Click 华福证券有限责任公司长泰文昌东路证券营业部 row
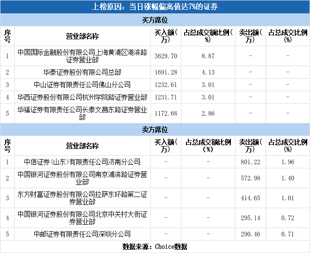 [155, 113]
